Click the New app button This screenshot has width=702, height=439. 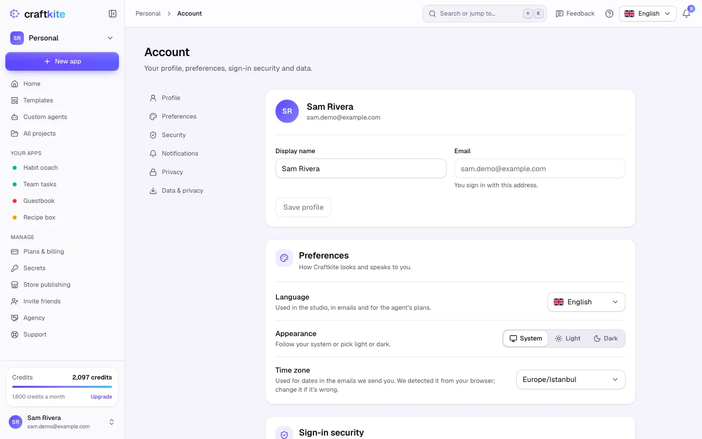[x=62, y=61]
